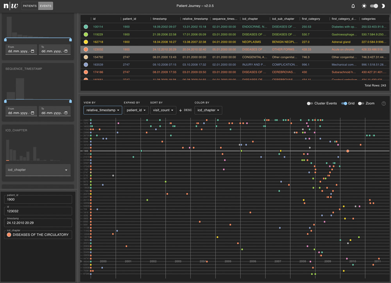Click the moon dark-mode icon
391x283 pixels.
coord(384,6)
